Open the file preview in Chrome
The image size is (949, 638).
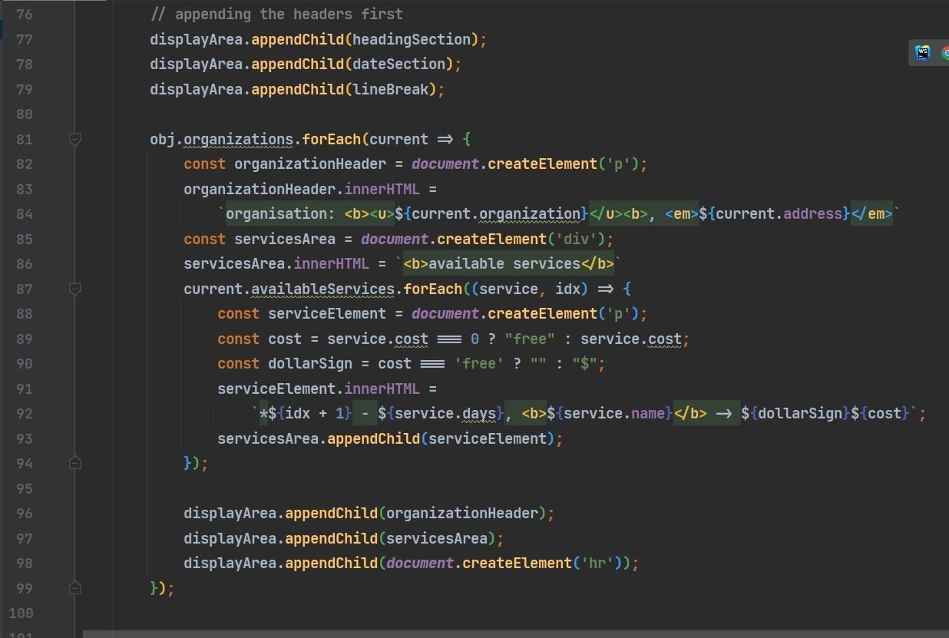[945, 53]
